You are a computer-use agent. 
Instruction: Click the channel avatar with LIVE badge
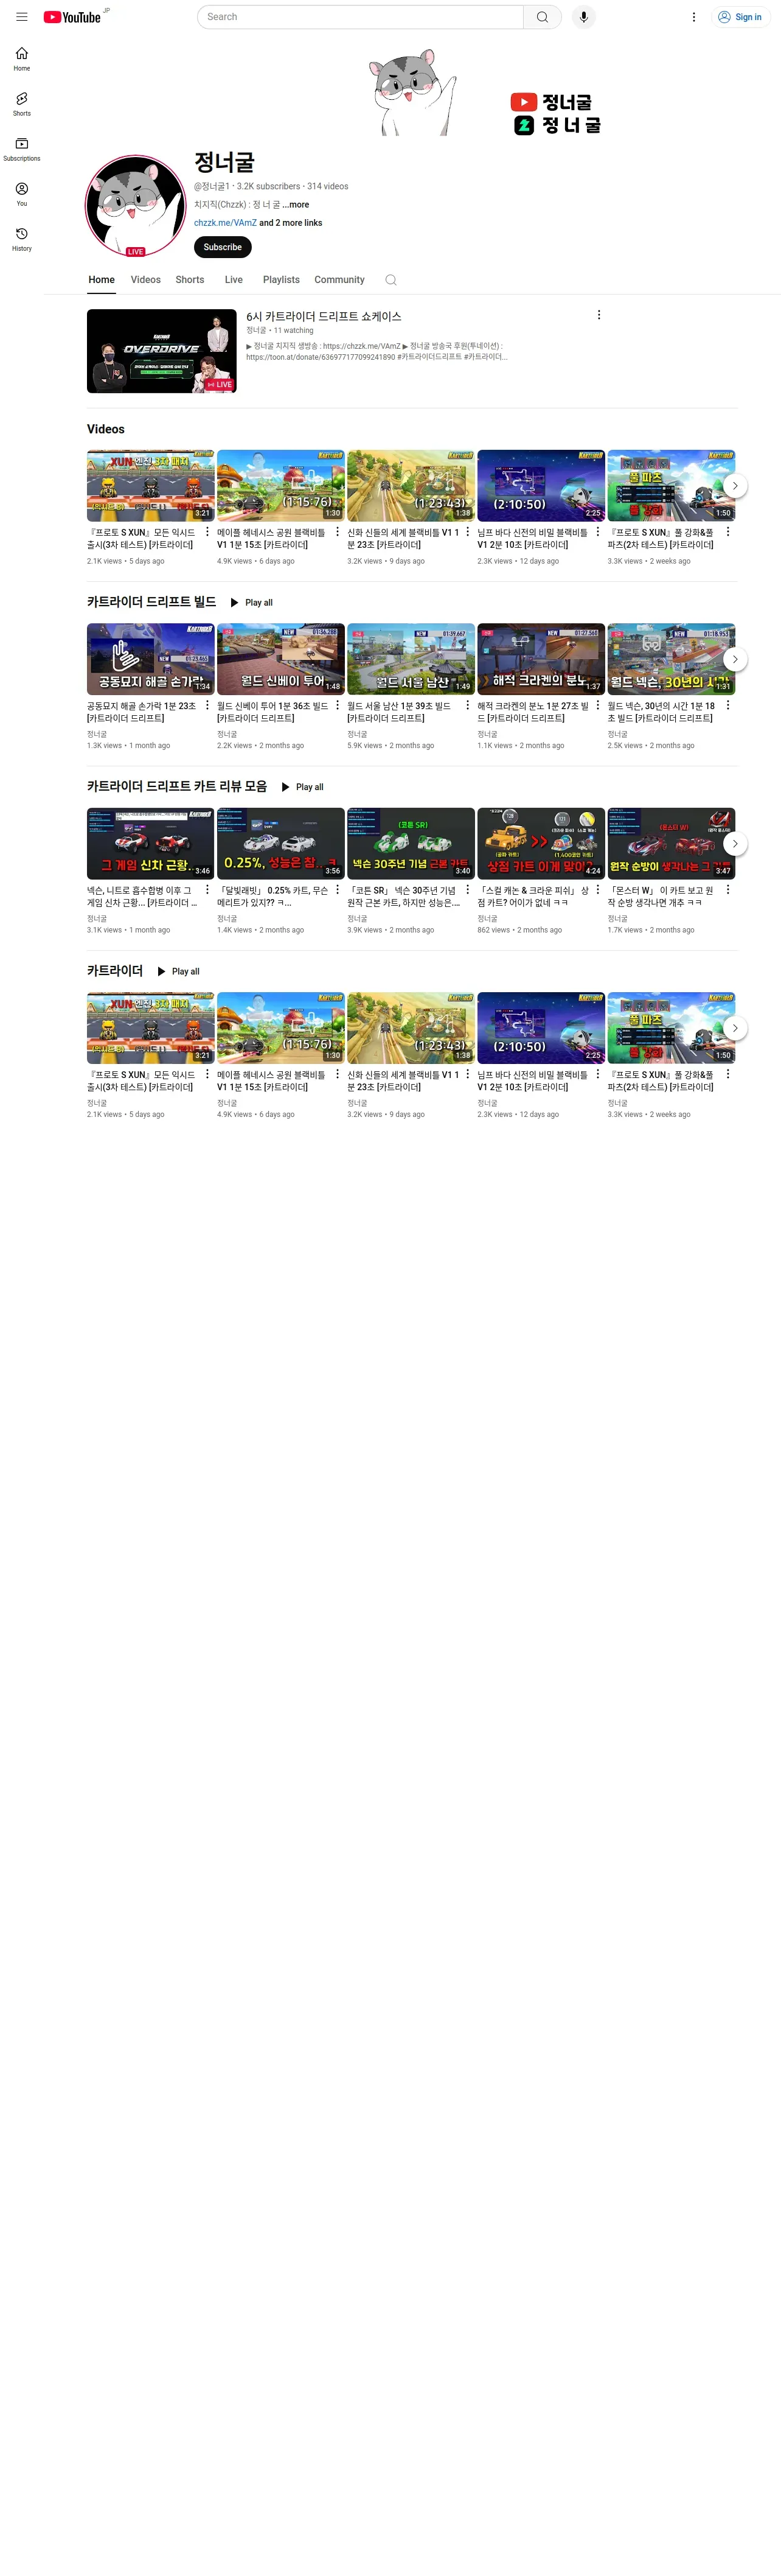[x=136, y=205]
